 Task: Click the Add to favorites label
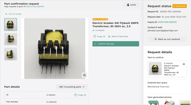click(x=120, y=36)
